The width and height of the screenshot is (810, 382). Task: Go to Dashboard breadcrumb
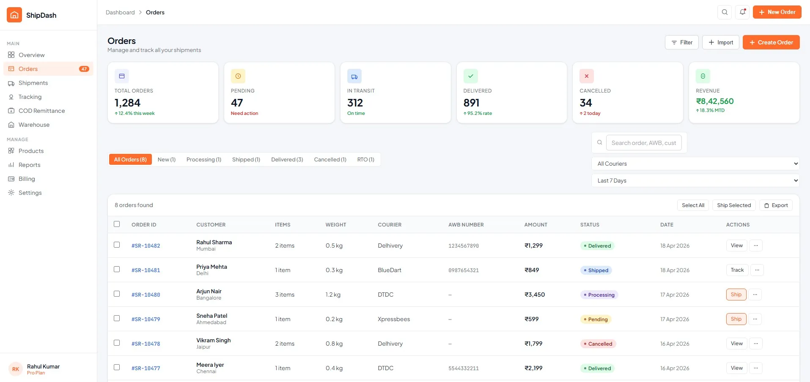point(120,12)
